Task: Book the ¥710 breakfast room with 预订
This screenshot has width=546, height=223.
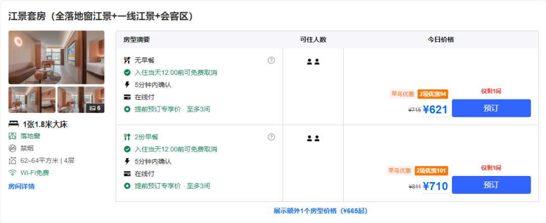Action: [x=491, y=185]
